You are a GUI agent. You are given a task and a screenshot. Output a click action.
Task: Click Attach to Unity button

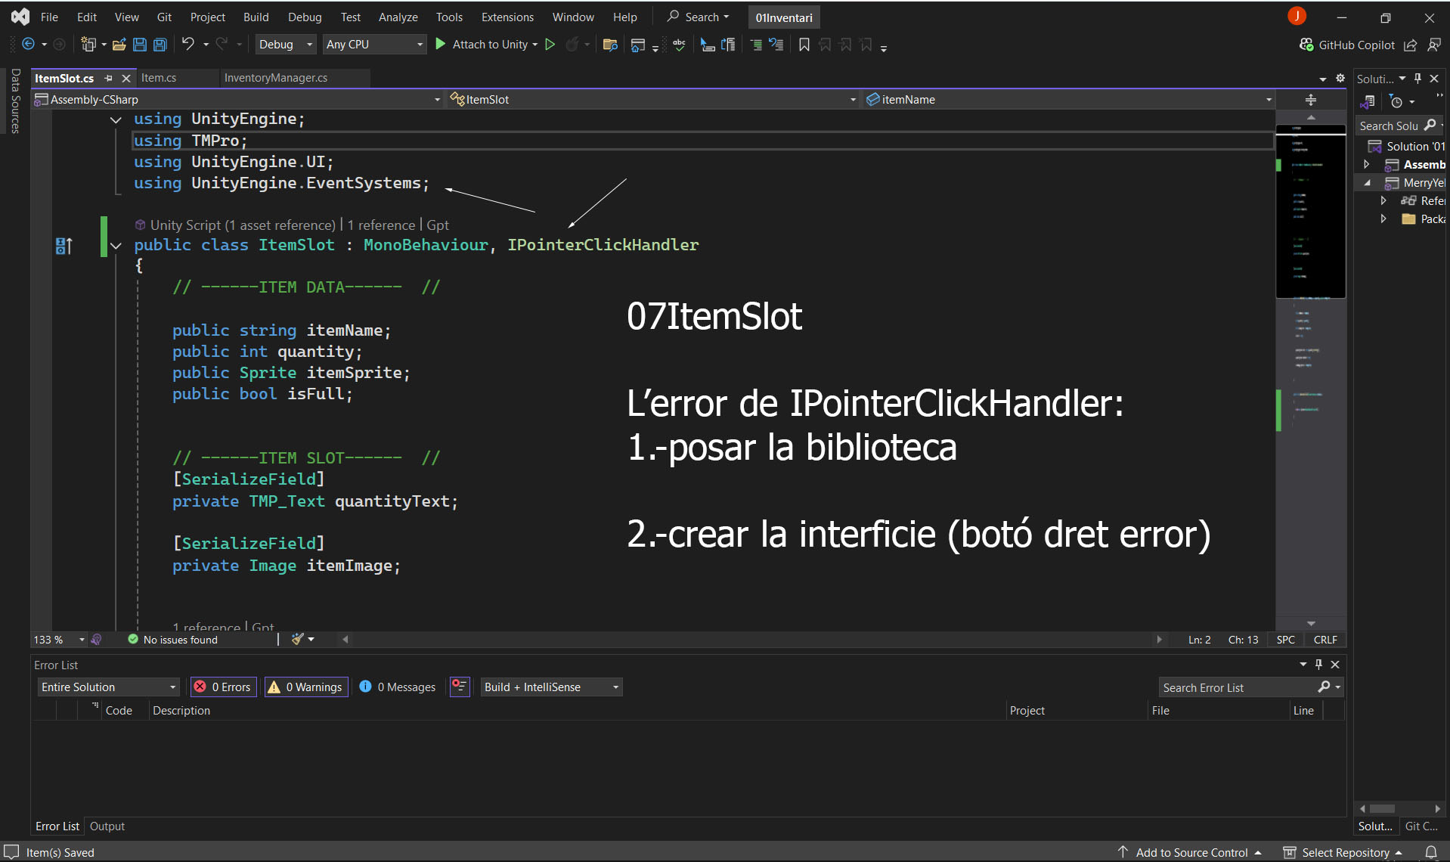click(x=488, y=45)
